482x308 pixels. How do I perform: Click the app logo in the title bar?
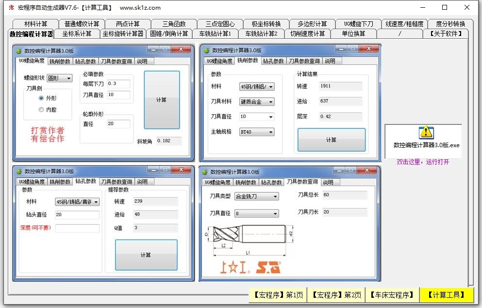[11, 7]
